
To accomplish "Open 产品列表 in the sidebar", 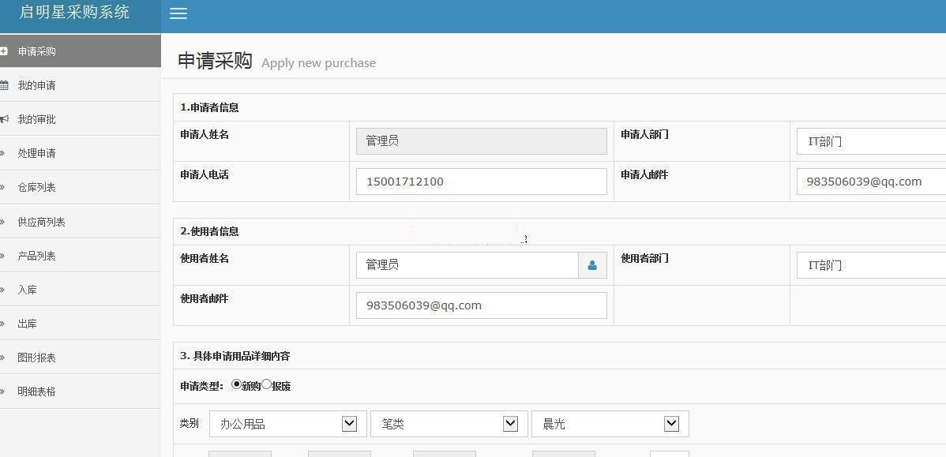I will (x=36, y=256).
